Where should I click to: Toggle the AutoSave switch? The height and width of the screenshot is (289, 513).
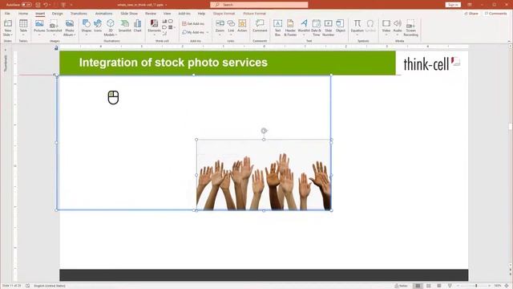click(26, 5)
